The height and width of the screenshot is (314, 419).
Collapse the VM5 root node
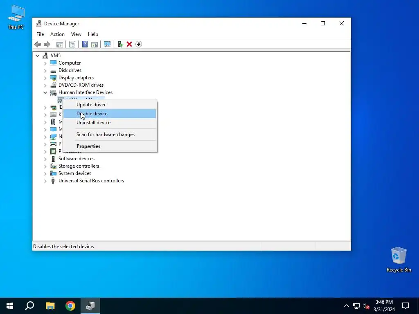(x=37, y=56)
